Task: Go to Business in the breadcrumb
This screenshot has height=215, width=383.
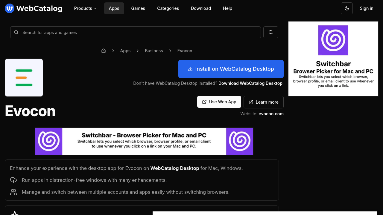Action: tap(154, 51)
